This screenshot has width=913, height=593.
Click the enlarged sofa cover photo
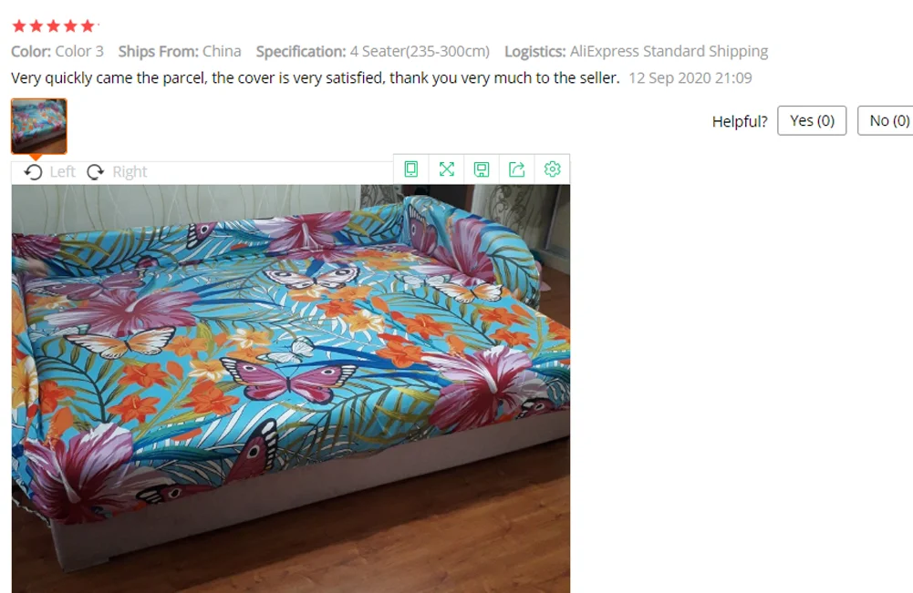[x=291, y=388]
